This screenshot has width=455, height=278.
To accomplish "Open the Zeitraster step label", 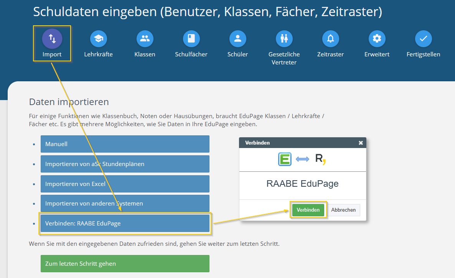I will pyautogui.click(x=331, y=54).
